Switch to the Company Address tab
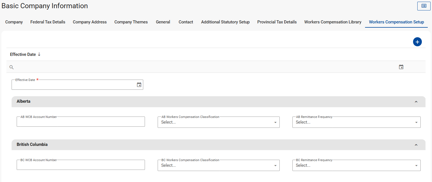The height and width of the screenshot is (182, 432). [x=90, y=22]
